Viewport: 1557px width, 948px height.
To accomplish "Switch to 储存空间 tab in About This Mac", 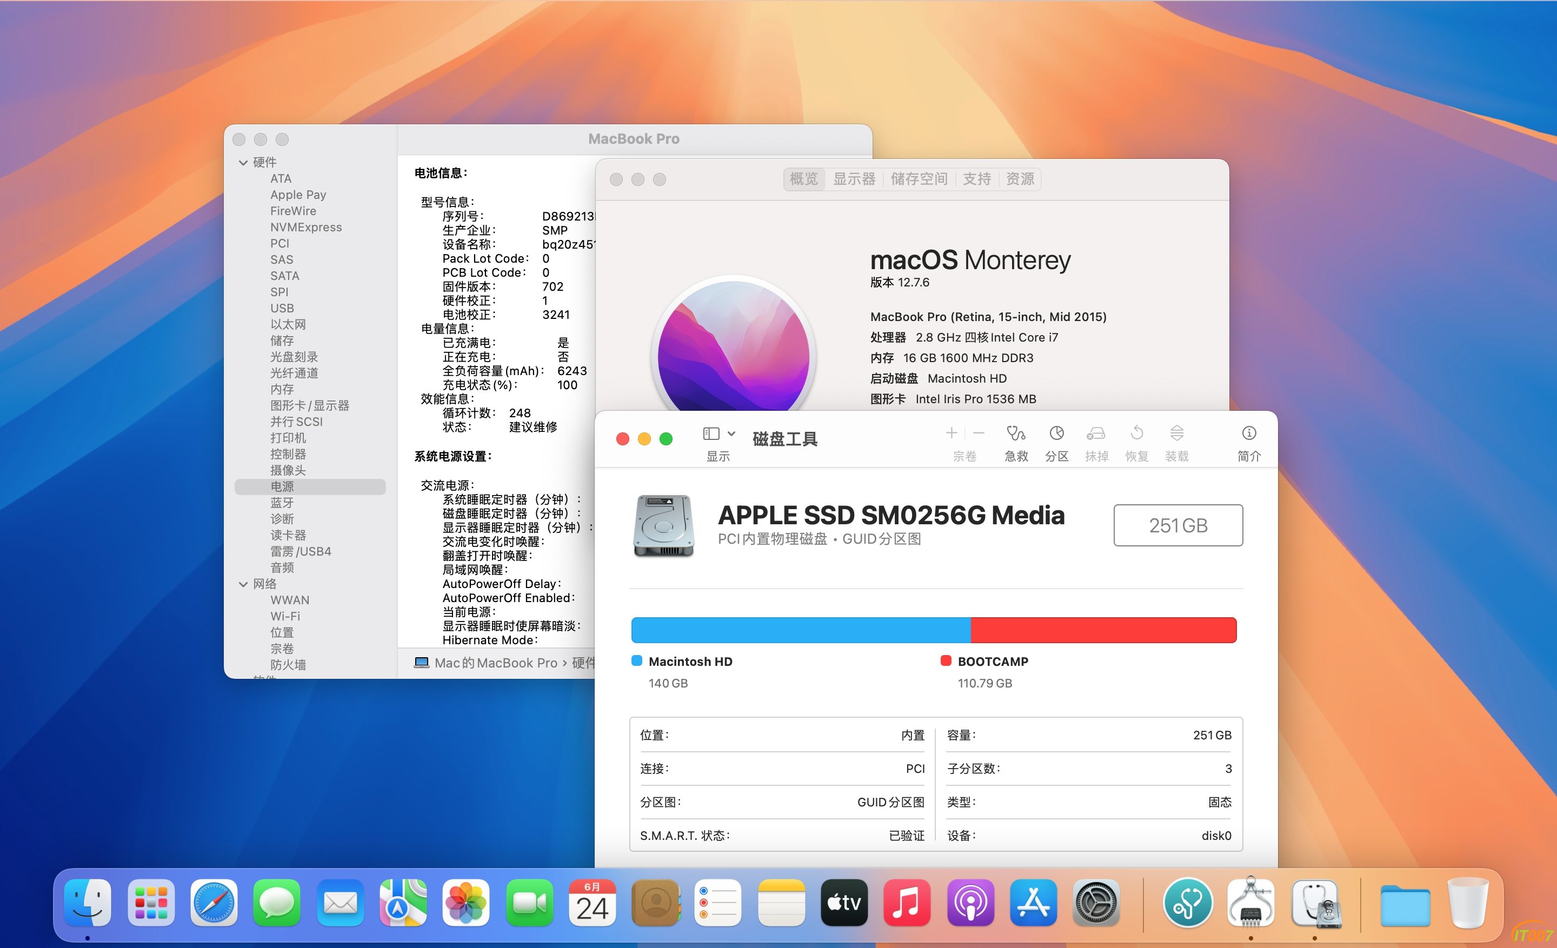I will point(919,179).
